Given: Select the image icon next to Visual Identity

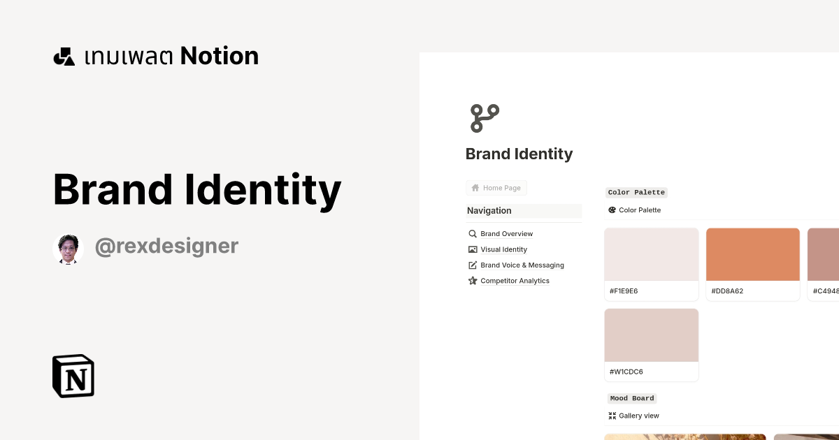Looking at the screenshot, I should click(473, 249).
